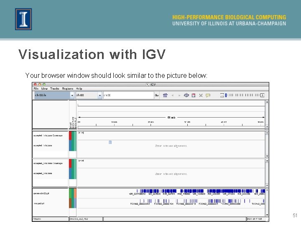Click the locus text input field
Screen dimensions: 301x226
(129, 95)
